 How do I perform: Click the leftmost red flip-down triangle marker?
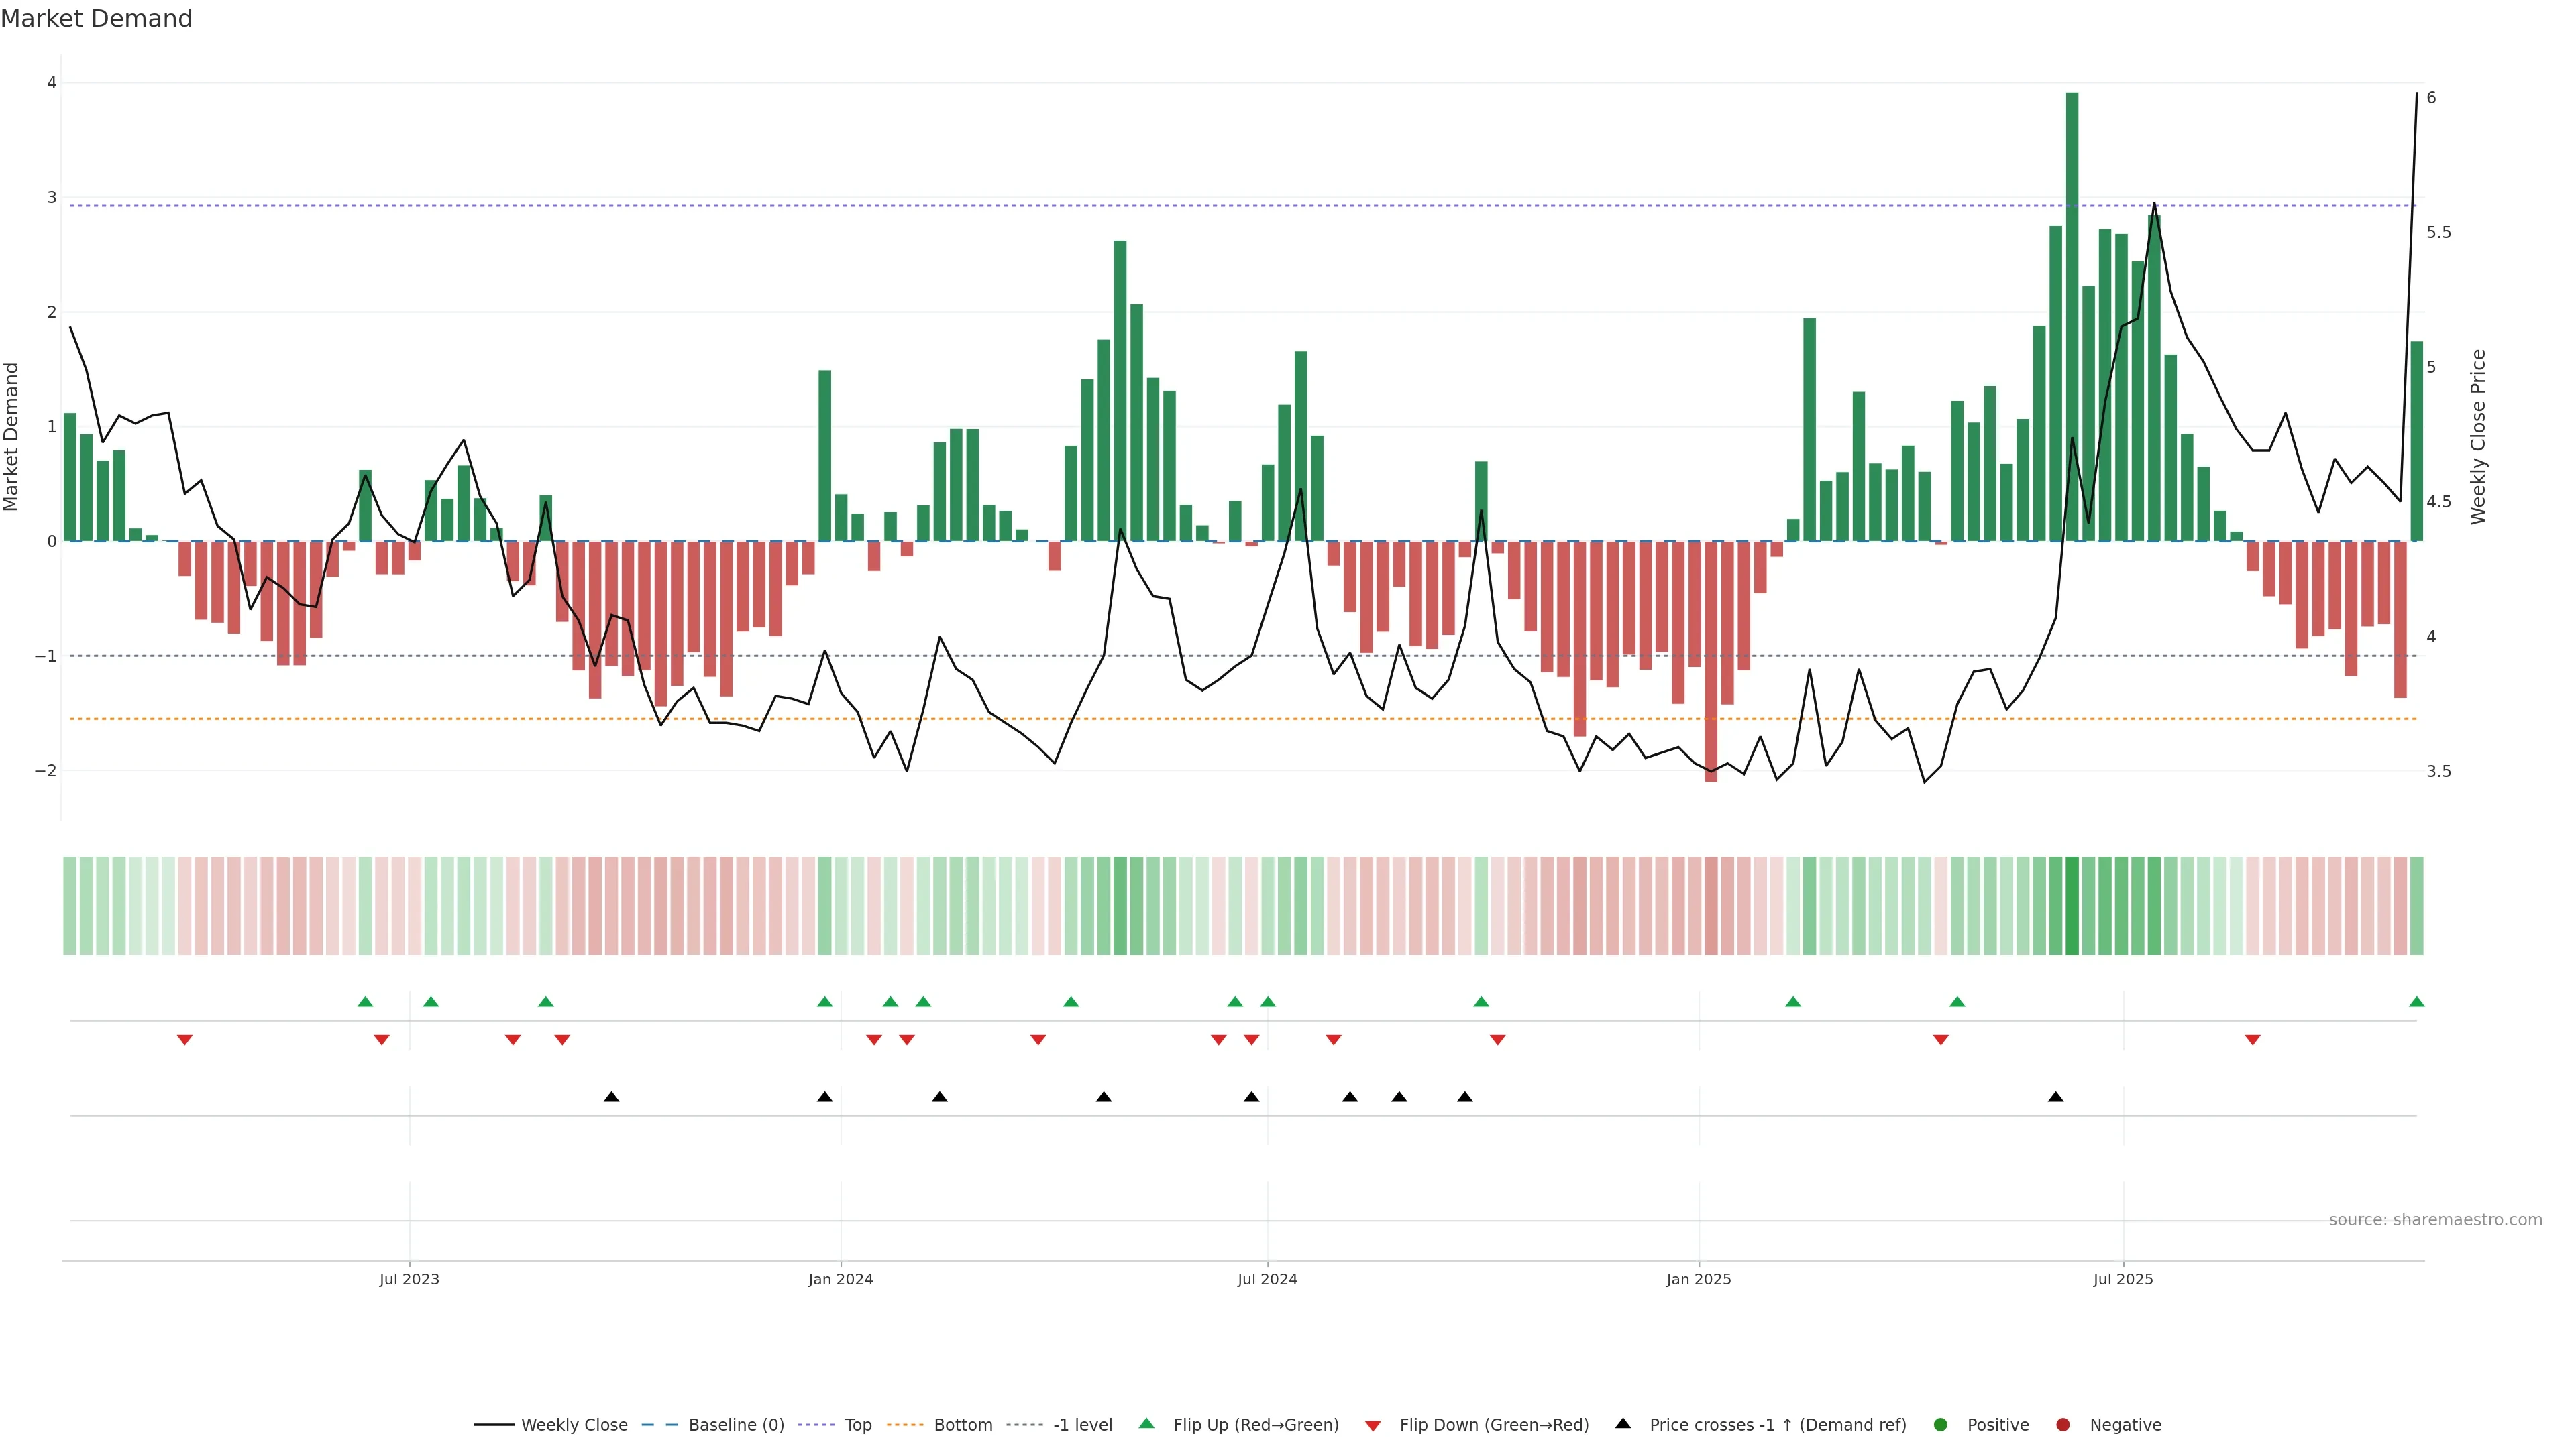[185, 1040]
